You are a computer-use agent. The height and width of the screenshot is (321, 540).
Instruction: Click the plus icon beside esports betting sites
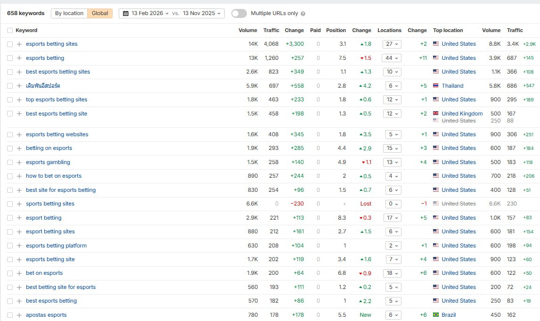19,44
